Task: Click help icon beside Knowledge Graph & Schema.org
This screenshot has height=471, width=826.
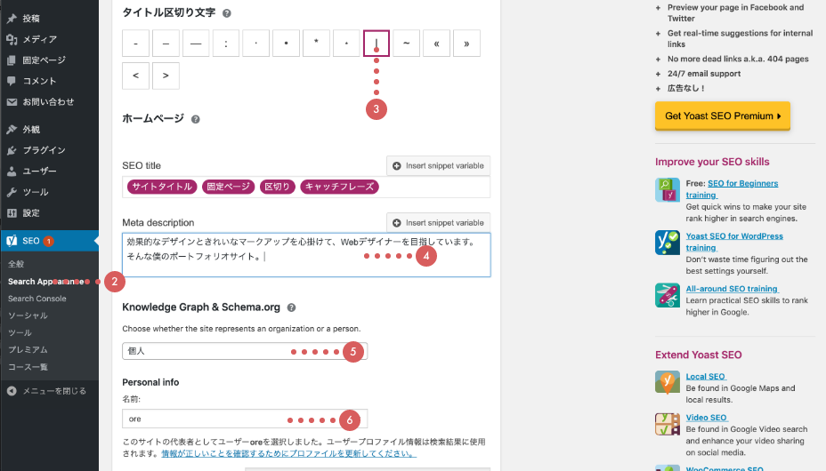Action: (291, 307)
